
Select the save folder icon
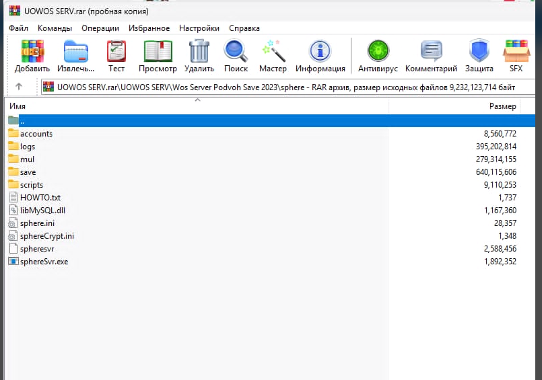click(13, 172)
